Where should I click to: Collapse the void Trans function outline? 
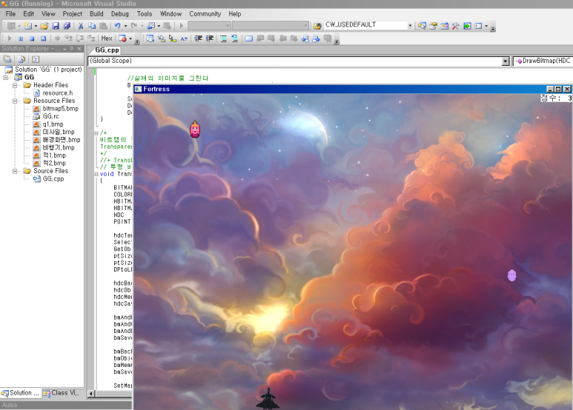click(x=96, y=175)
